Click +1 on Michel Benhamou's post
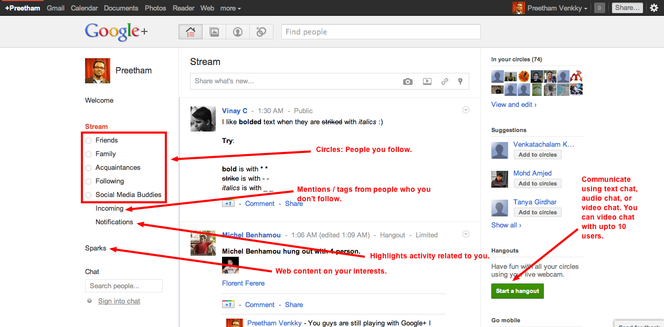Image resolution: width=664 pixels, height=327 pixels. click(x=228, y=304)
